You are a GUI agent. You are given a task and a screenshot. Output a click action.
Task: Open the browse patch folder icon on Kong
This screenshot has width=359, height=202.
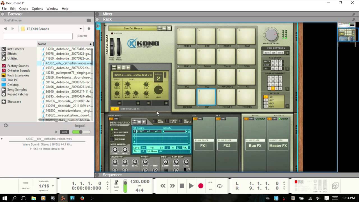click(x=164, y=28)
